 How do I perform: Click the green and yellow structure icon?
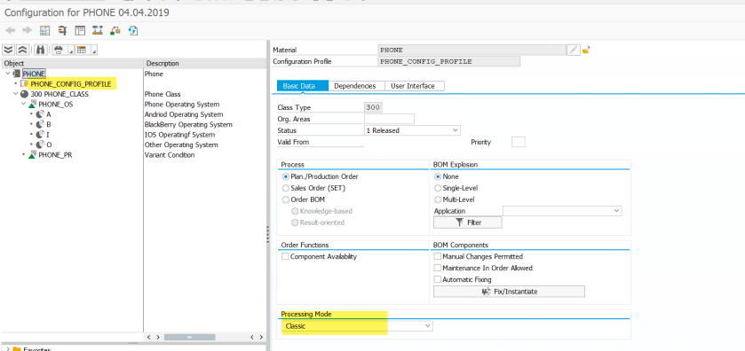[115, 31]
